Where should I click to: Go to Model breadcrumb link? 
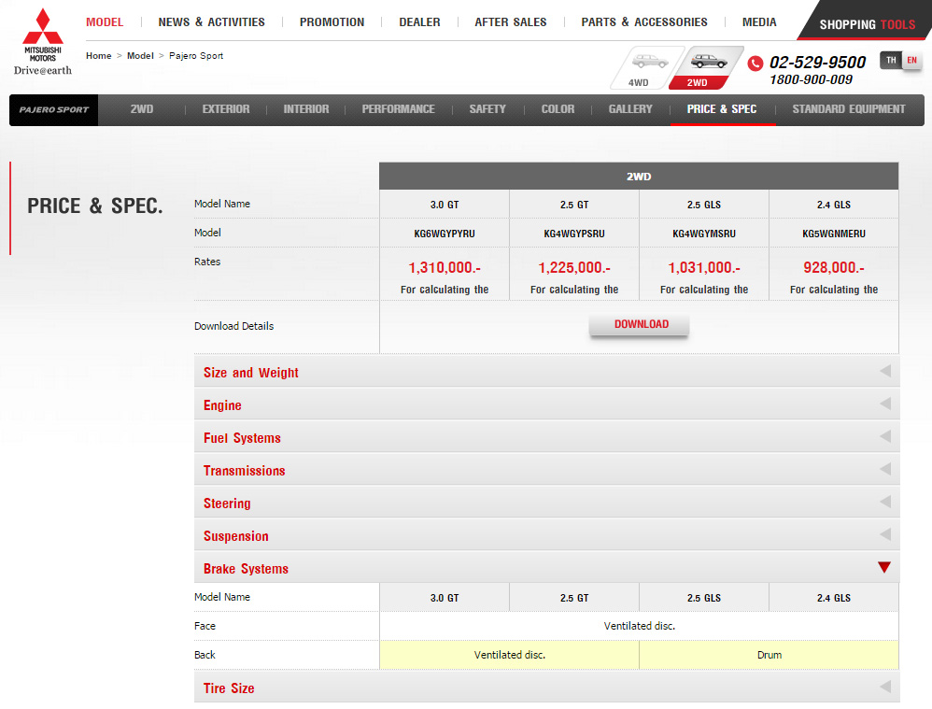(x=140, y=55)
